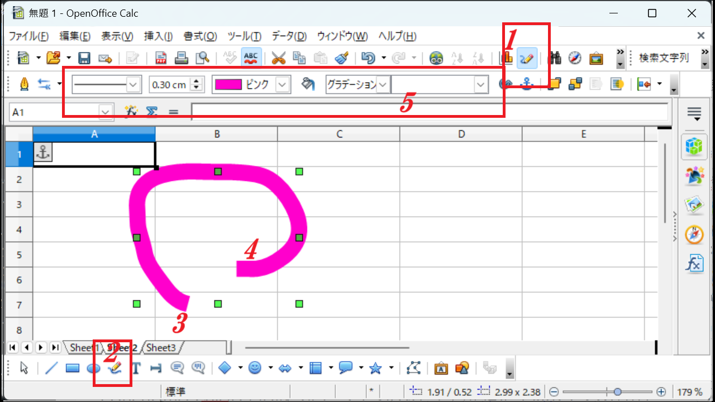
Task: Change anchor with anchor icon
Action: [526, 84]
